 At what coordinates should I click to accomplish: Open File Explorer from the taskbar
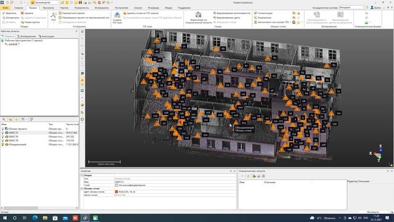click(x=45, y=218)
